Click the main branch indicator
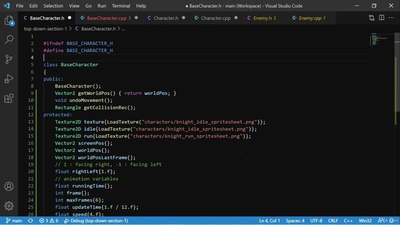 (x=14, y=221)
